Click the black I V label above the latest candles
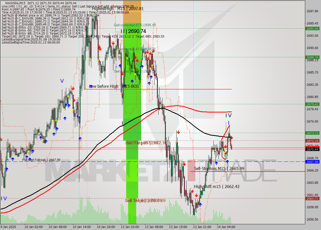The width and height of the screenshot is (321, 230). 228,115
